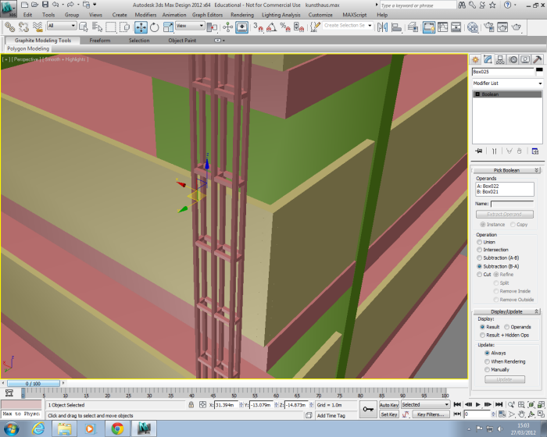Open Chrome from the Windows taskbar

[117, 428]
